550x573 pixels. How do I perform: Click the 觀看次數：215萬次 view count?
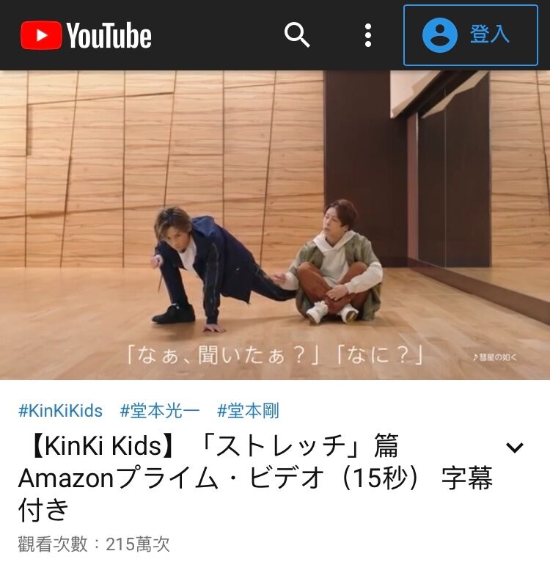pos(94,544)
